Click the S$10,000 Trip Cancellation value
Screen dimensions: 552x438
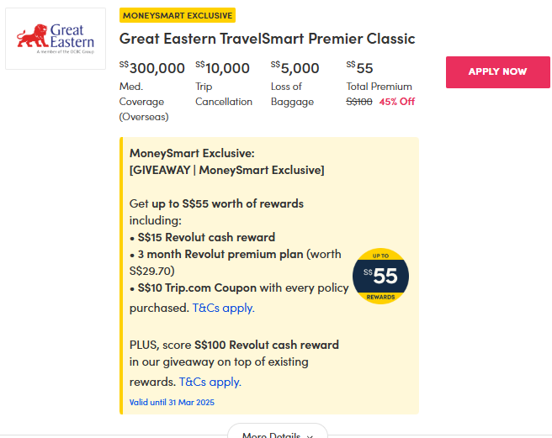click(x=223, y=68)
